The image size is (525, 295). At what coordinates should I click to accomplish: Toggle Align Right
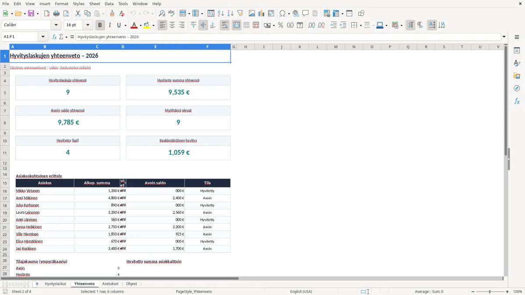pos(182,25)
